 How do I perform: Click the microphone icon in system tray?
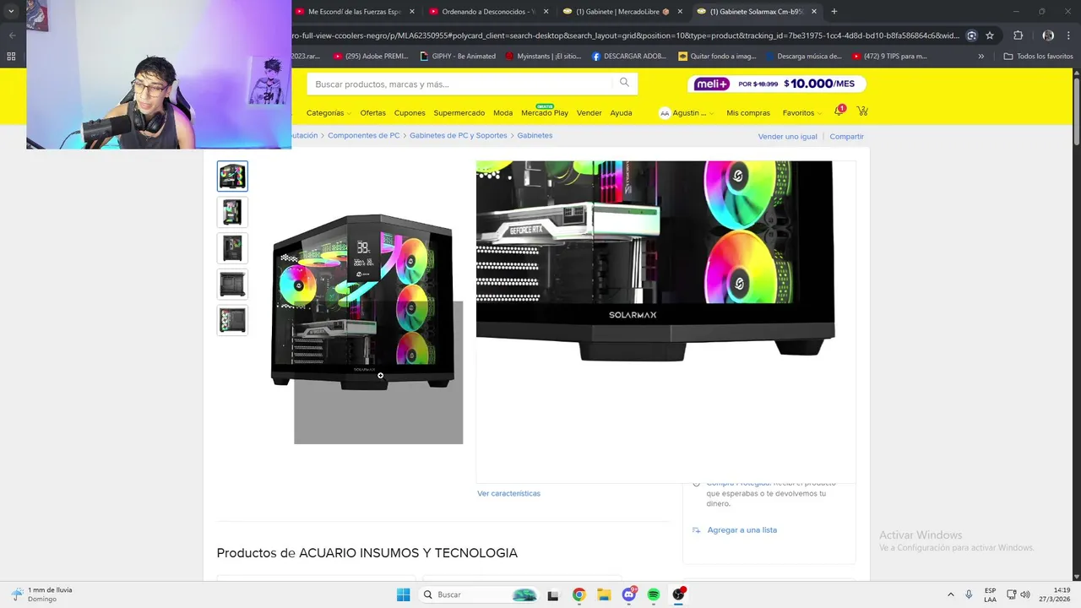(969, 594)
